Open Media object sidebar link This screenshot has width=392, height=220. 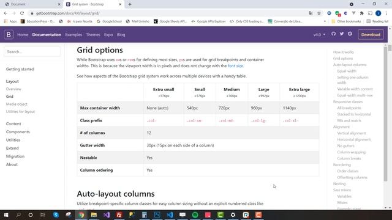pos(17,104)
